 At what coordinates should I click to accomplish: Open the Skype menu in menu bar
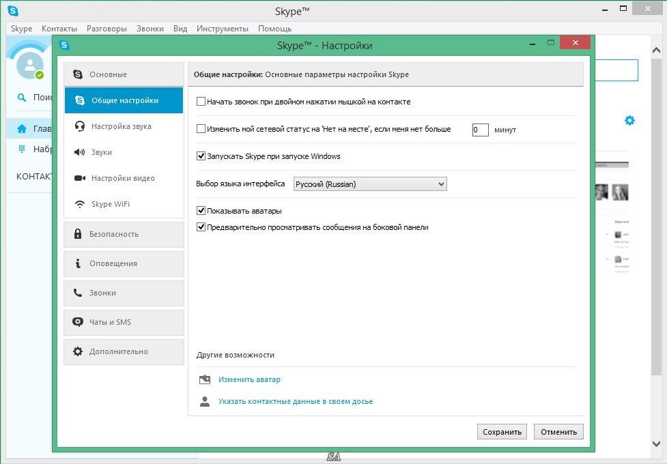point(21,29)
